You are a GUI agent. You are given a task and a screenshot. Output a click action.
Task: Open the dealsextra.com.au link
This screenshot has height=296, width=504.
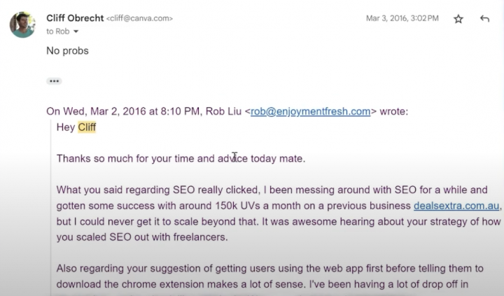(x=457, y=206)
